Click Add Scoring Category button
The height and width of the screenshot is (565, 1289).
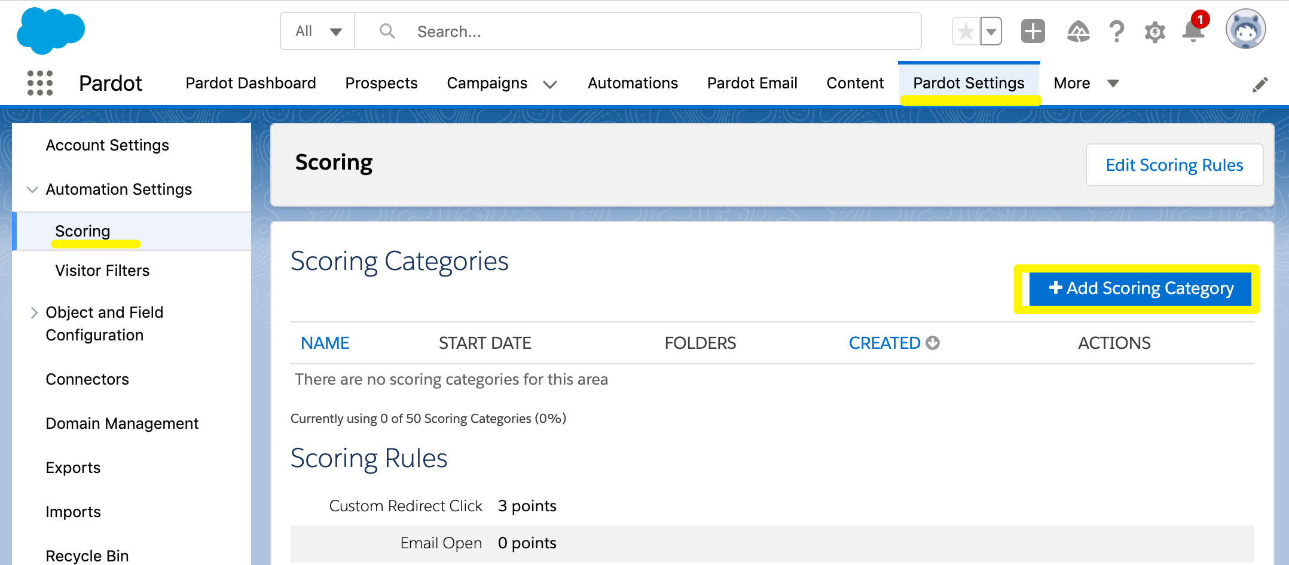[1140, 288]
